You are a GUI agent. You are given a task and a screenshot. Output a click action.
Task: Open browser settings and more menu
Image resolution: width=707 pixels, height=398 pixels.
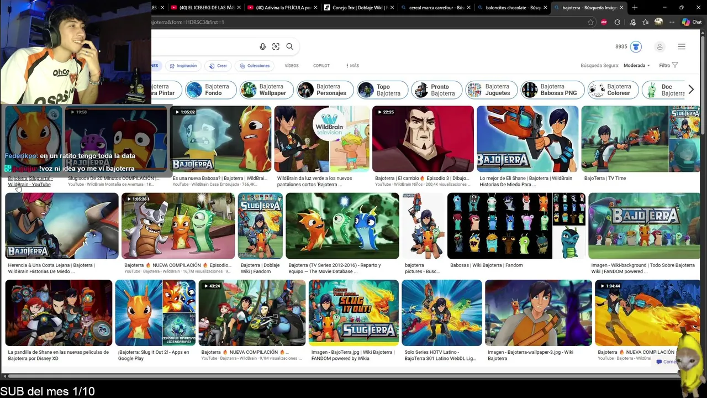click(x=672, y=22)
